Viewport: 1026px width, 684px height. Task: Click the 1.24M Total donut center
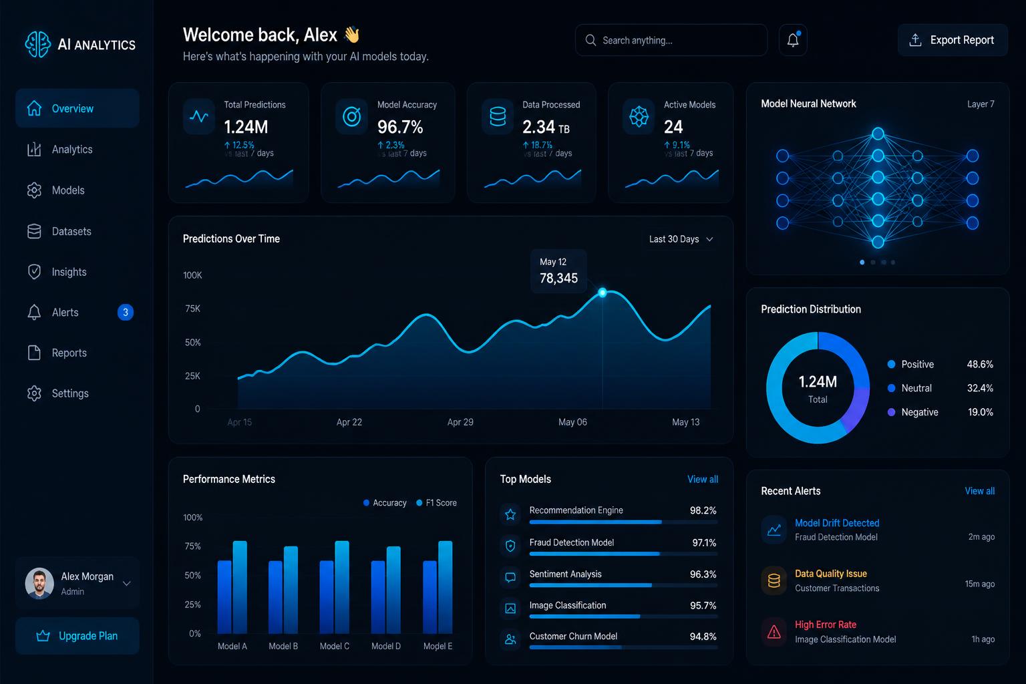coord(818,388)
